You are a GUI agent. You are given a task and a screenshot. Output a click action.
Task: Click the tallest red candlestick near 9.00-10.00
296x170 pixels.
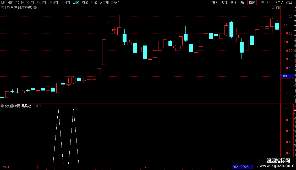pyautogui.click(x=104, y=52)
